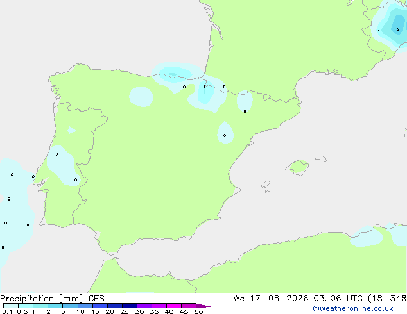Click the legend scale label '50'

coord(199,311)
